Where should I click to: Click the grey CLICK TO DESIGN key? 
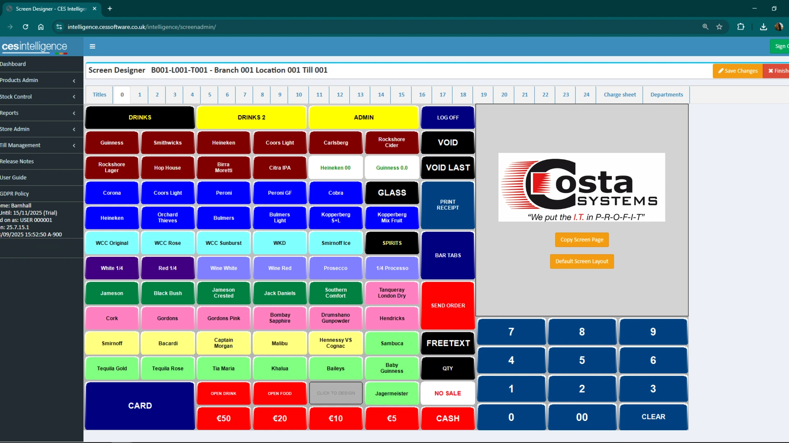point(336,393)
